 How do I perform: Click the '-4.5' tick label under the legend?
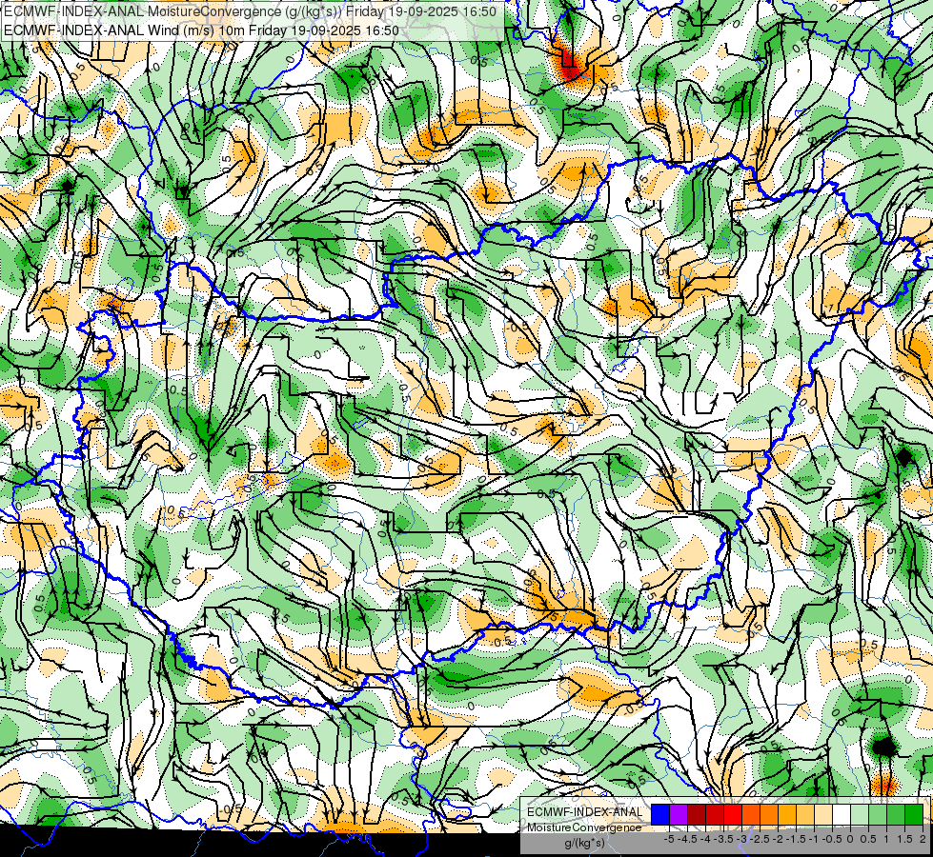coord(687,839)
